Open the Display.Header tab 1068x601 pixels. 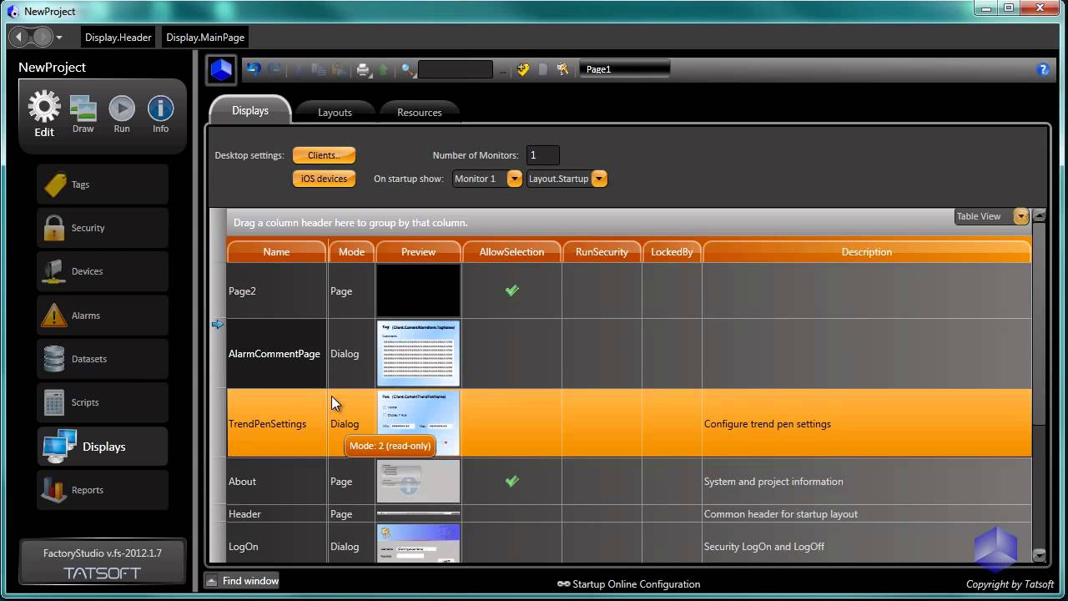click(x=118, y=38)
